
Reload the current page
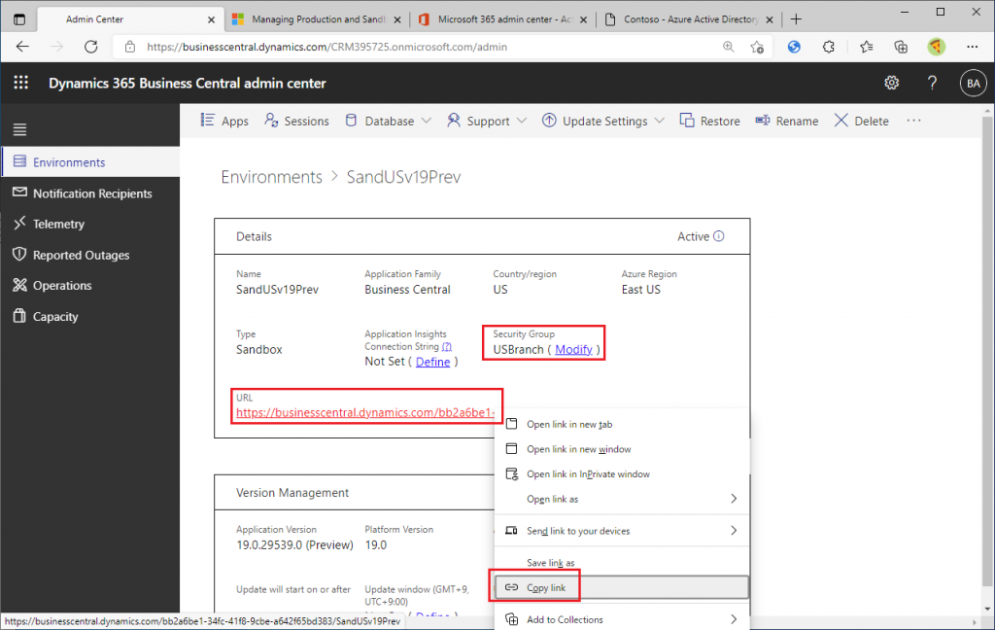(x=91, y=47)
